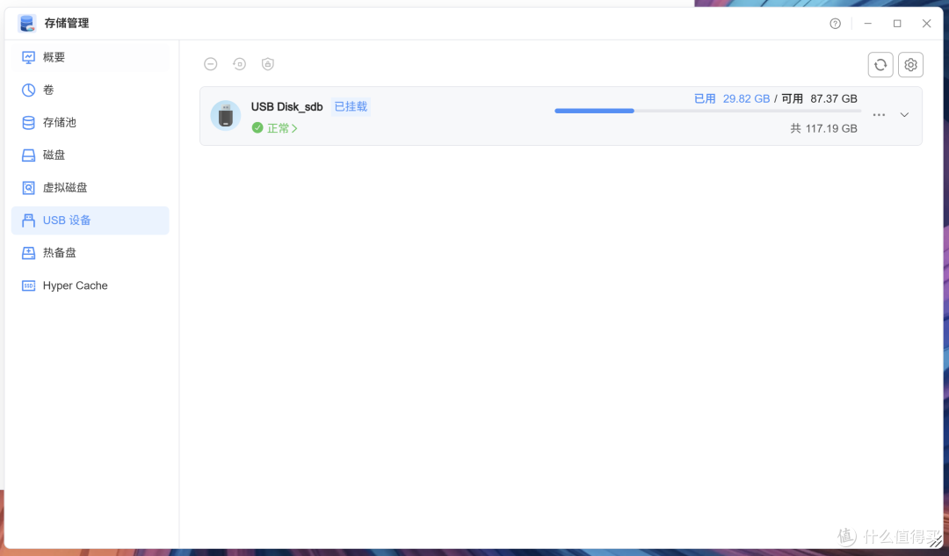949x556 pixels.
Task: Click the 已用 29.82 GB value
Action: point(732,98)
